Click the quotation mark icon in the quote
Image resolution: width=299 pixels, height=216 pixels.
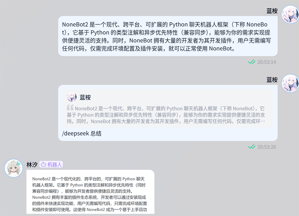[x=70, y=108]
